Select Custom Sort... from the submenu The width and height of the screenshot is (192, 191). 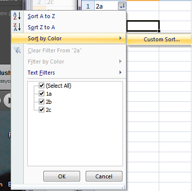tap(159, 39)
